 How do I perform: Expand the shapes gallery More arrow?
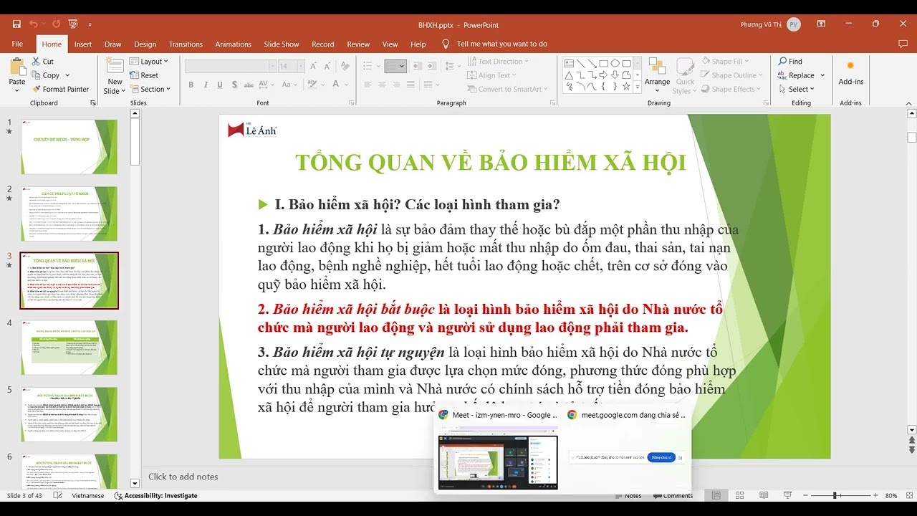pos(638,87)
